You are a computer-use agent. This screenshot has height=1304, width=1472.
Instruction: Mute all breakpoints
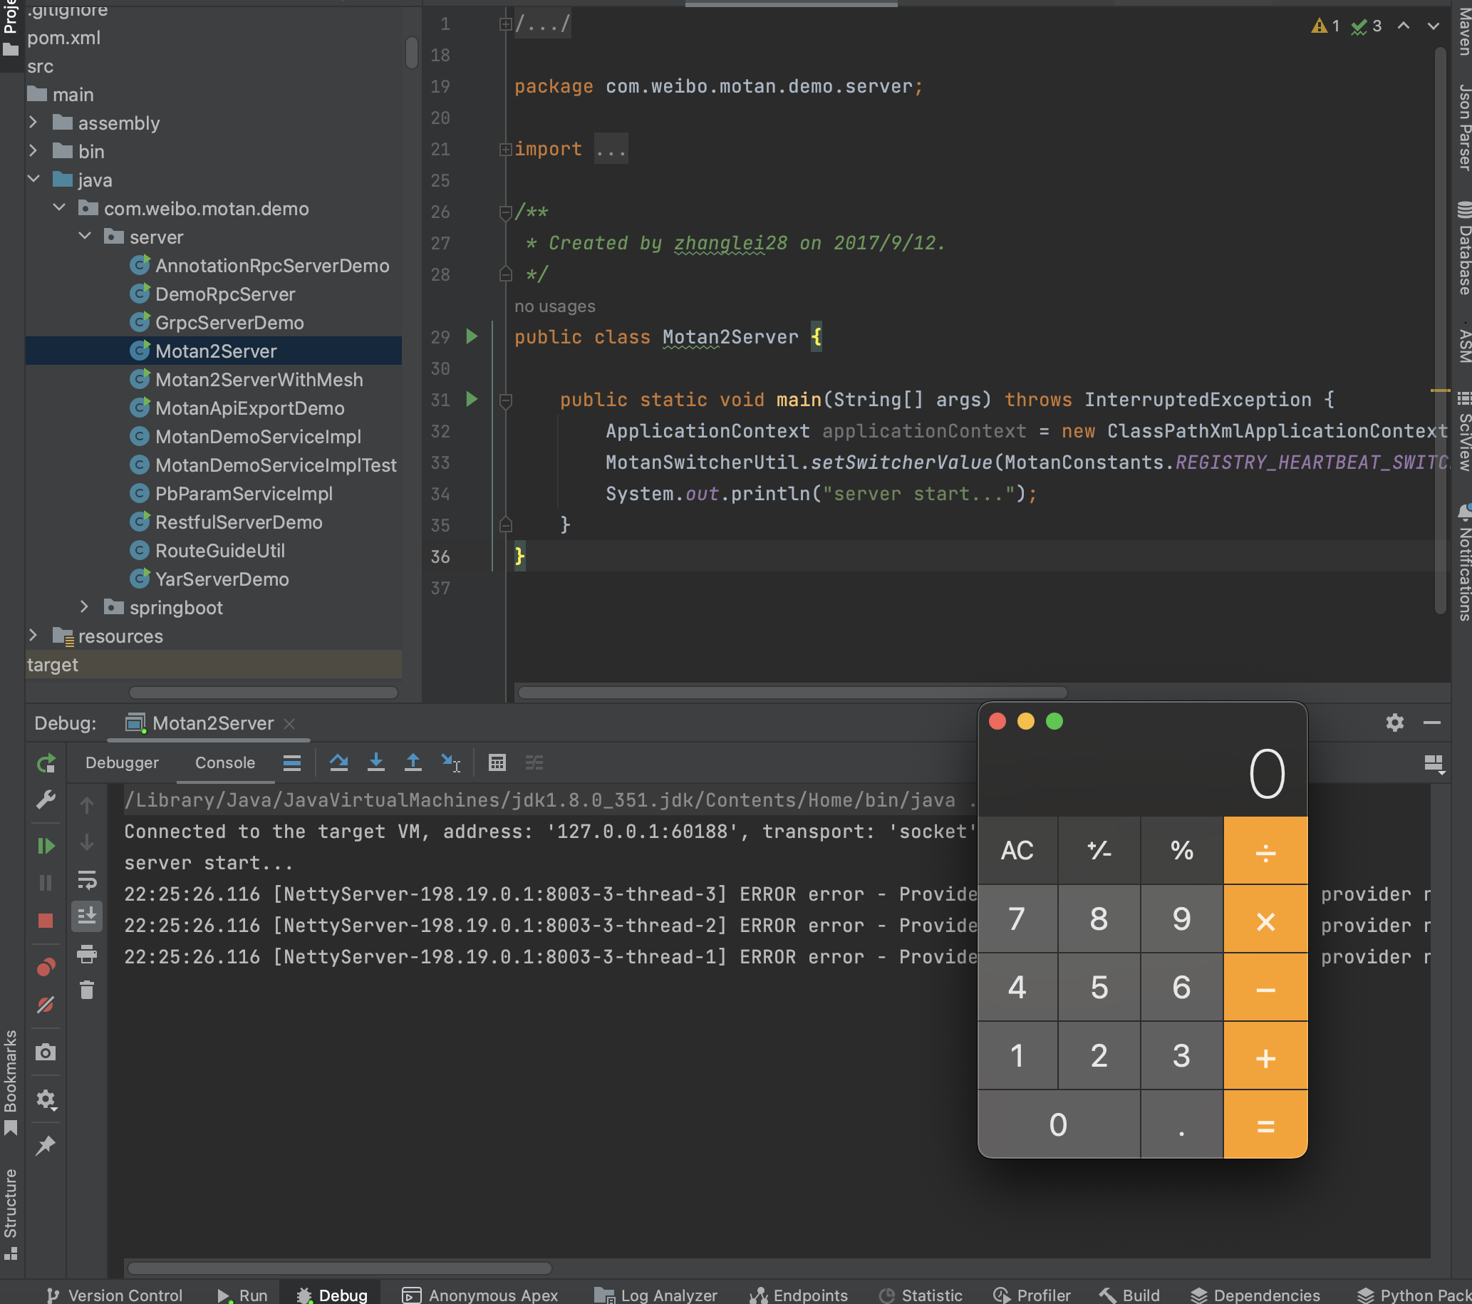point(46,1004)
